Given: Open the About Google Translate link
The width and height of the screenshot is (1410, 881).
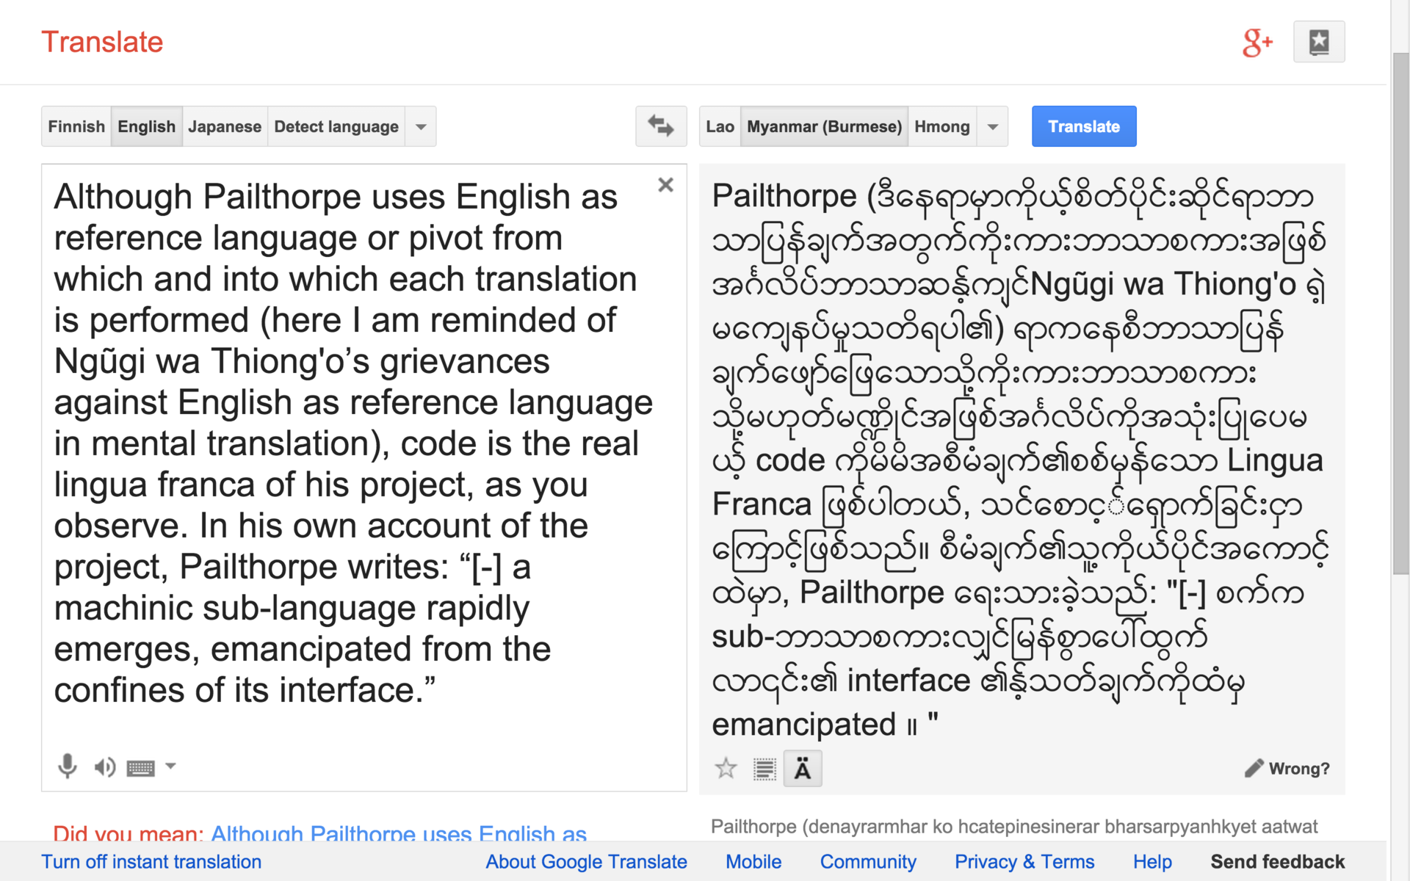Looking at the screenshot, I should (x=586, y=862).
